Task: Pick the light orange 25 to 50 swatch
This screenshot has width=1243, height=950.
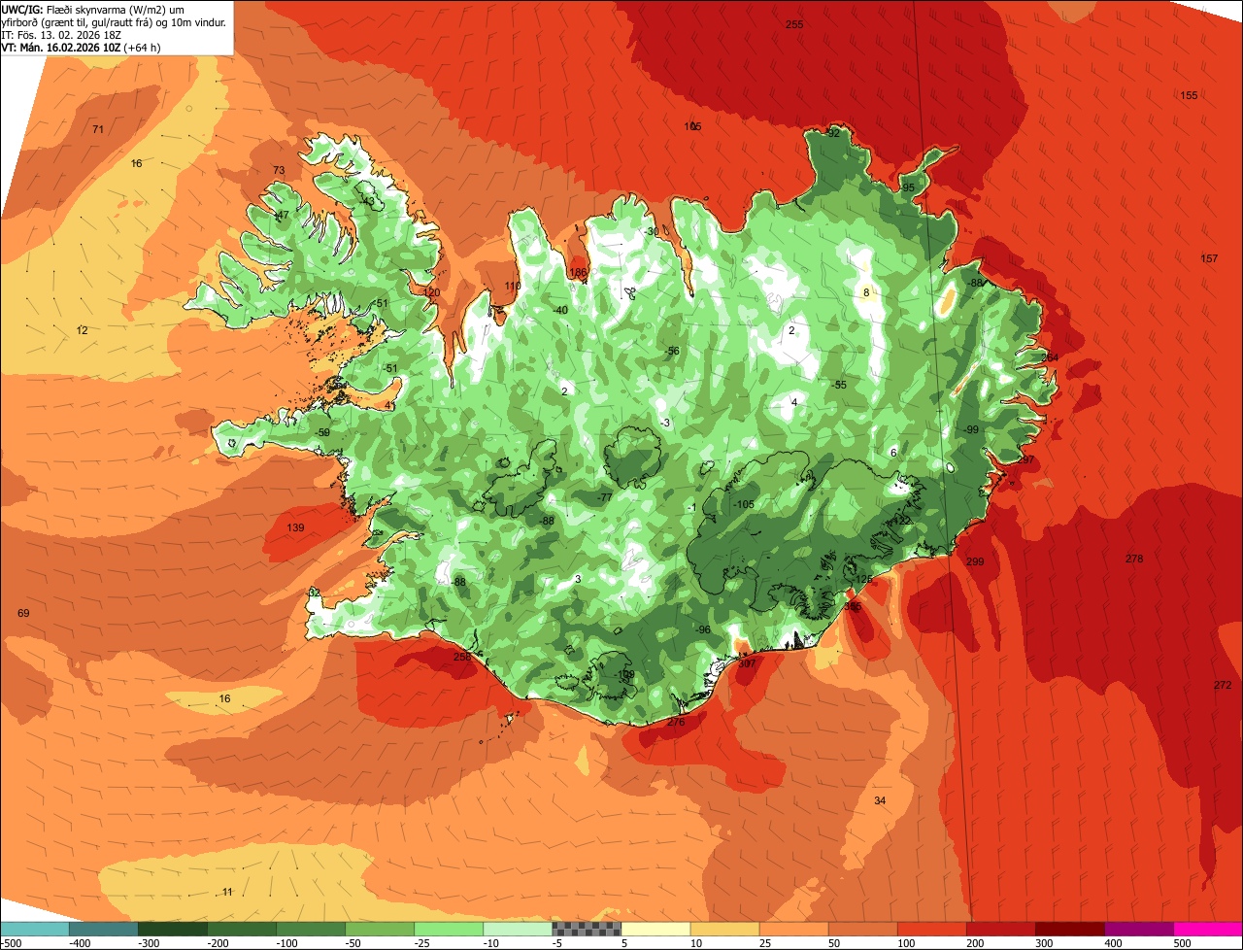Action: point(793,929)
